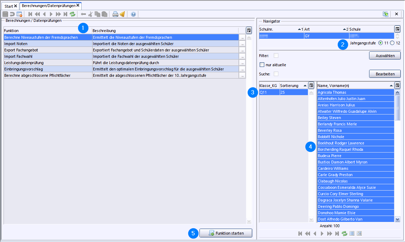The width and height of the screenshot is (405, 242).
Task: Open column chooser of Schule table
Action: (x=398, y=29)
